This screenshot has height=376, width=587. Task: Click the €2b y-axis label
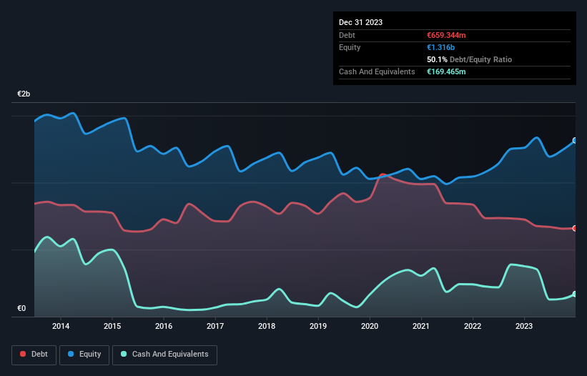point(24,94)
